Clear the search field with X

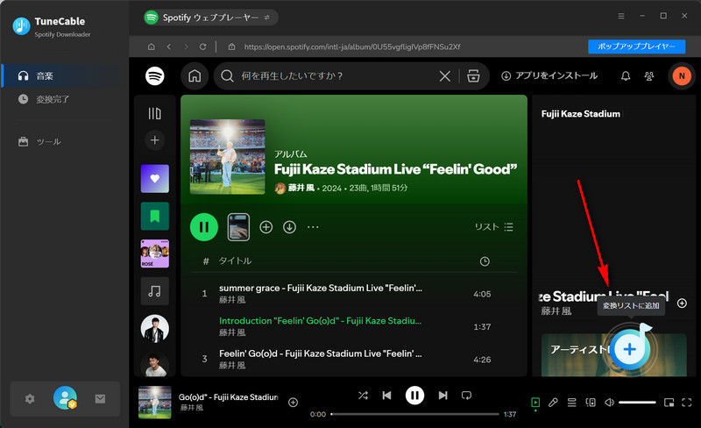[x=445, y=76]
